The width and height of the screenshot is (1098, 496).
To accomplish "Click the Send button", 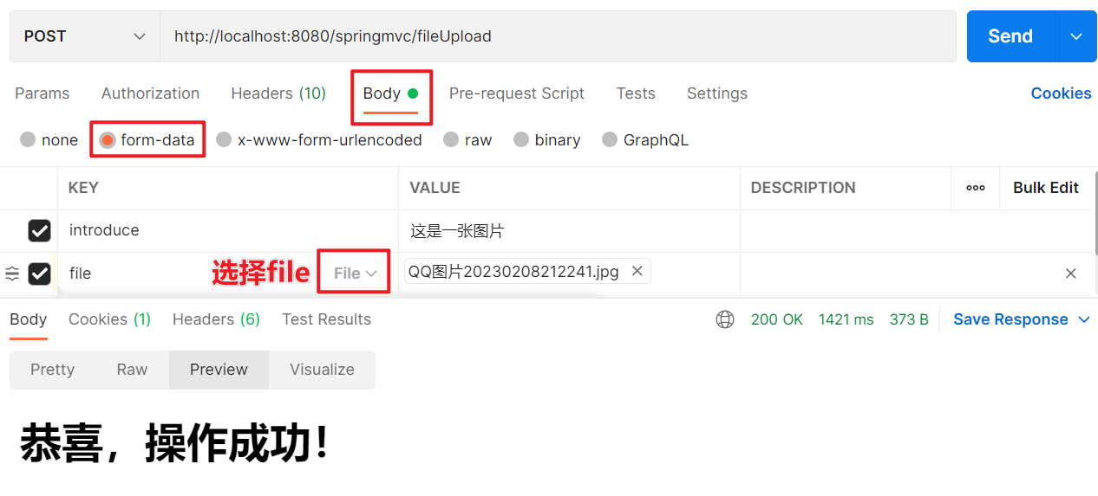I will pyautogui.click(x=1010, y=36).
